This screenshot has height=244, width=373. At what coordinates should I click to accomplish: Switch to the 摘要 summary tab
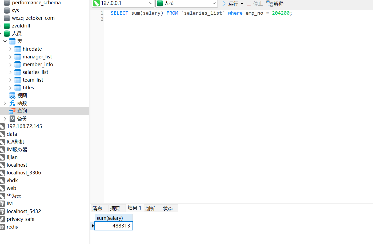tap(115, 208)
